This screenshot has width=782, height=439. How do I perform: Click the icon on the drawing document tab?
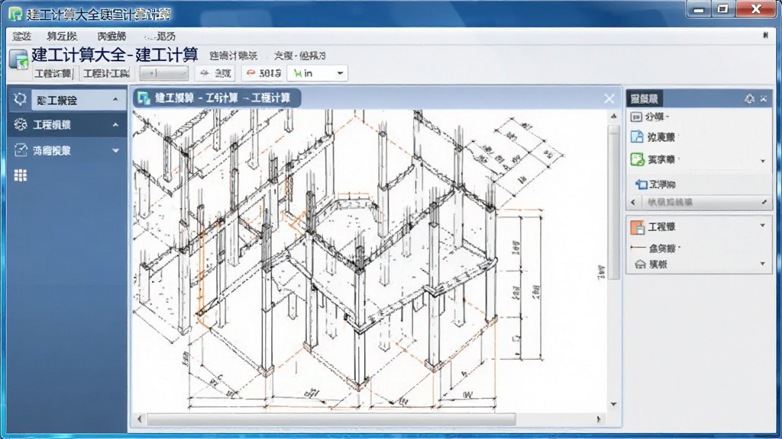tap(144, 98)
